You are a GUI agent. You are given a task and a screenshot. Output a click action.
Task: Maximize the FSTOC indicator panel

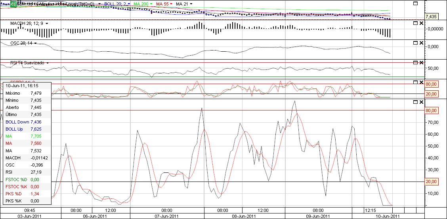[416, 82]
